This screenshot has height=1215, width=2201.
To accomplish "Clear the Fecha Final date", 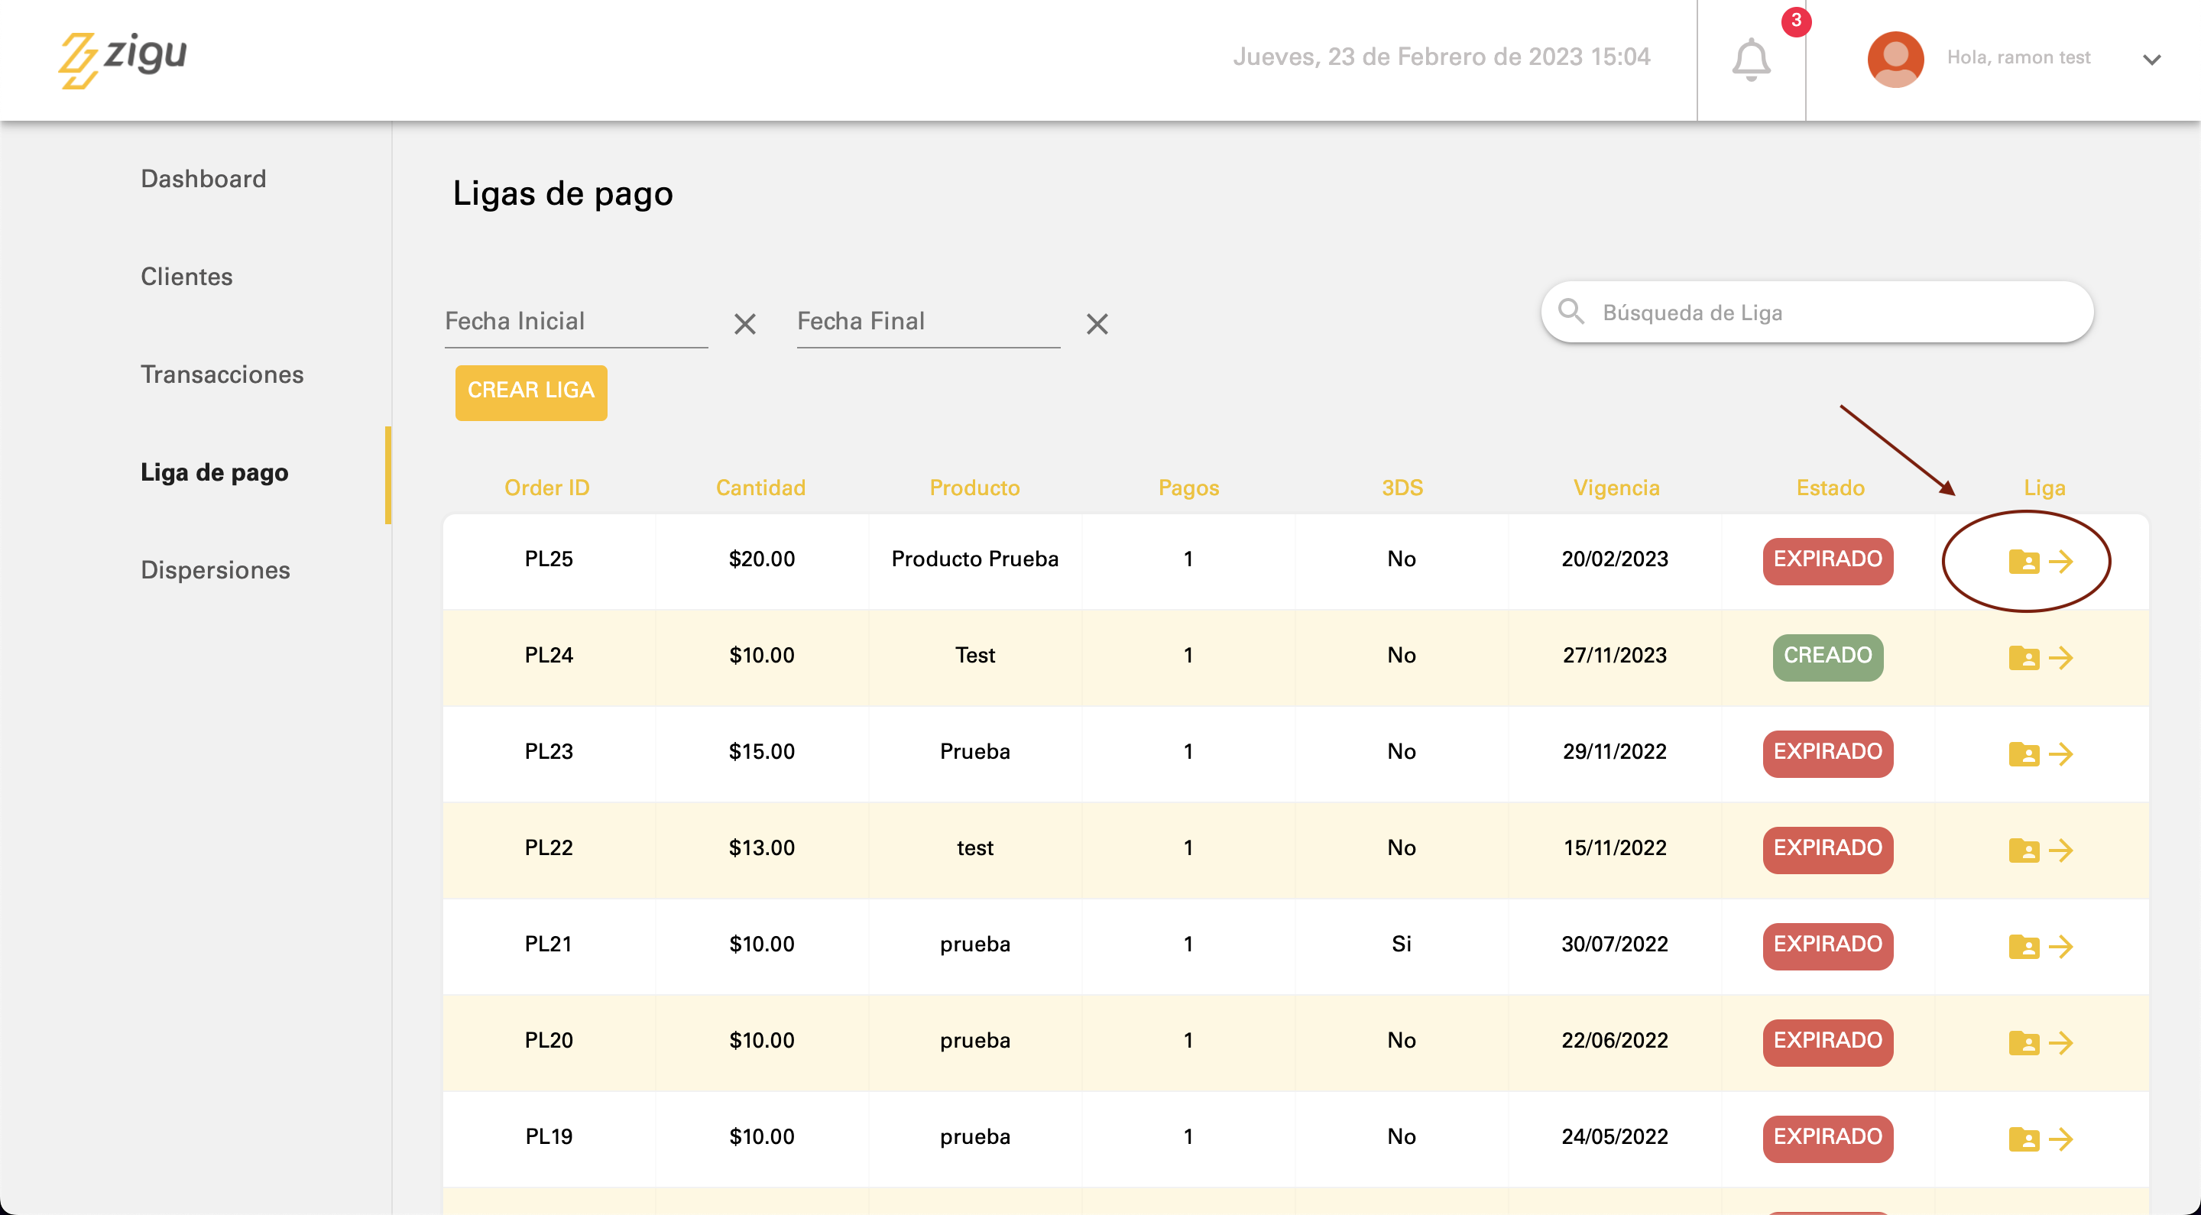I will tap(1096, 324).
